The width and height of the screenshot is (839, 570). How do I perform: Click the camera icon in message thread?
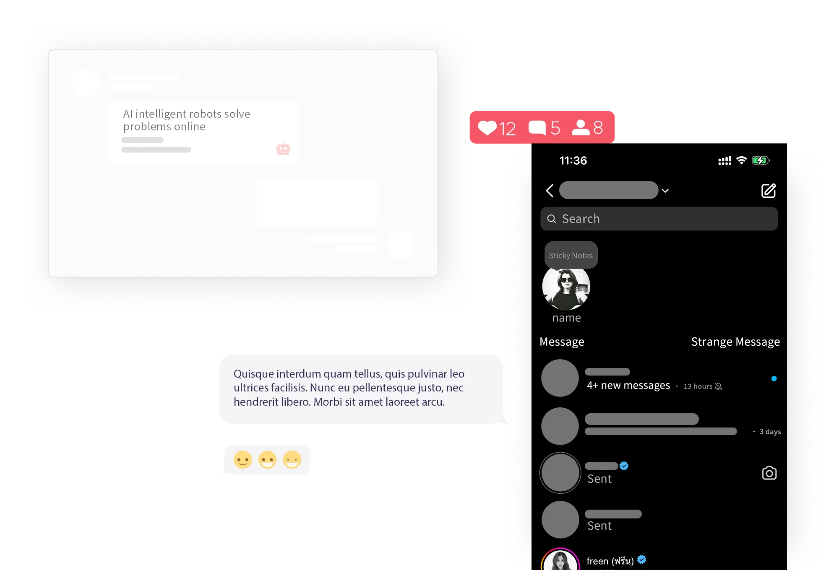click(769, 473)
